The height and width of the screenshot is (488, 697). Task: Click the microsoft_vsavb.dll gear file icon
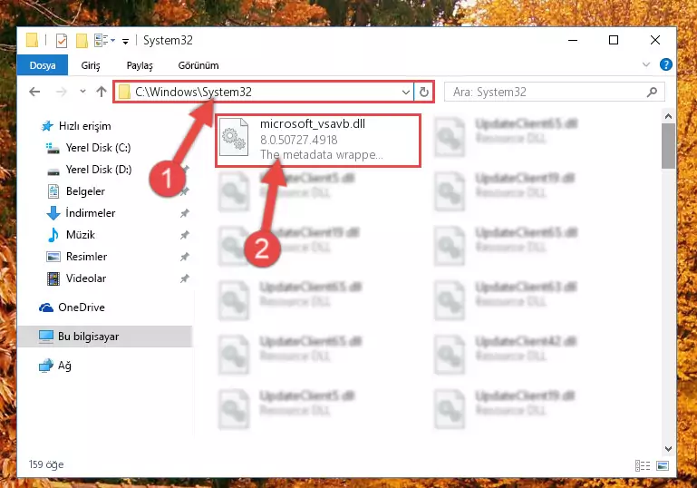234,138
